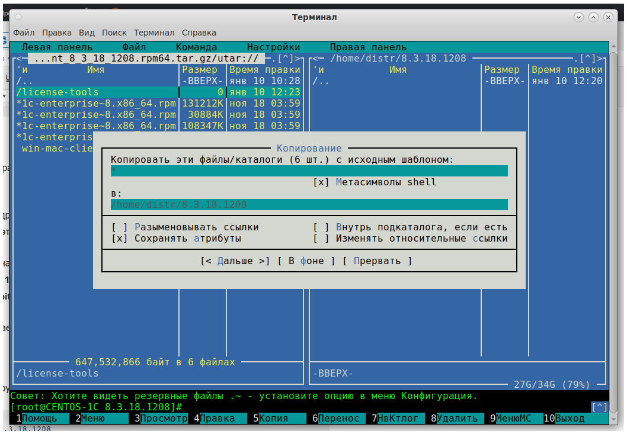Viewport: 627px width, 434px height.
Task: Minimize the Терминал window
Action: tap(578, 17)
